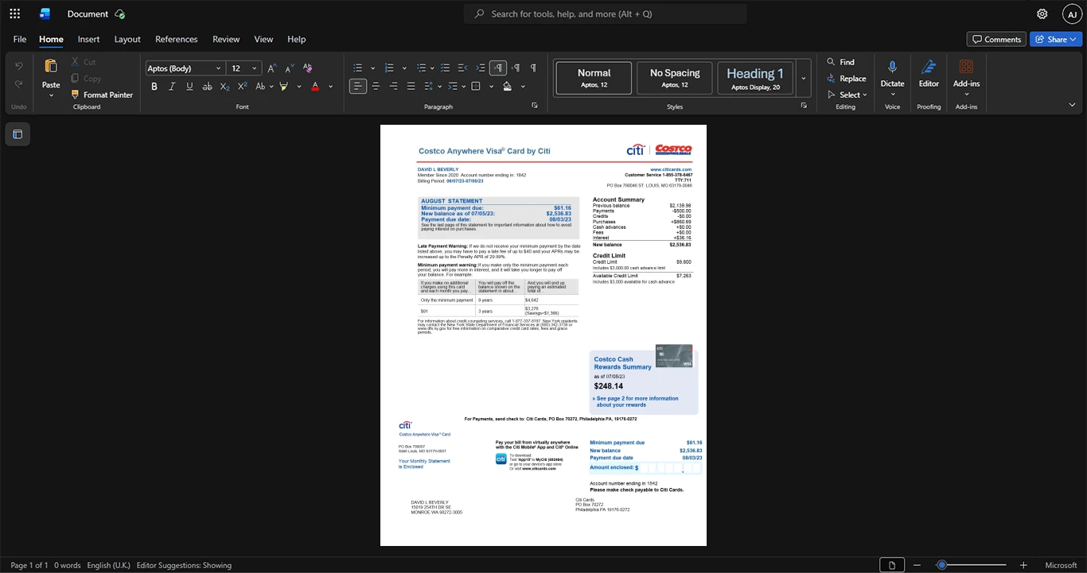1087x573 pixels.
Task: Click the page view icon in status bar
Action: click(892, 565)
